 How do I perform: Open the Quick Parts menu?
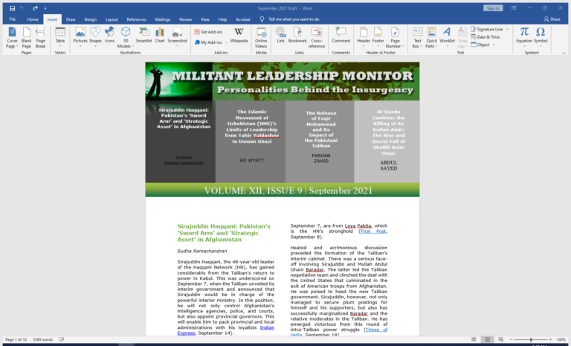coord(431,37)
